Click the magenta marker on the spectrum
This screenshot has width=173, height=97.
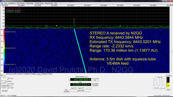pyautogui.click(x=46, y=26)
